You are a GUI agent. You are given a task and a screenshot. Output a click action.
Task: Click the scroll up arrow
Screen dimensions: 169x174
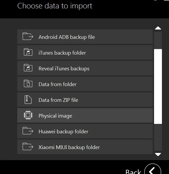[158, 28]
